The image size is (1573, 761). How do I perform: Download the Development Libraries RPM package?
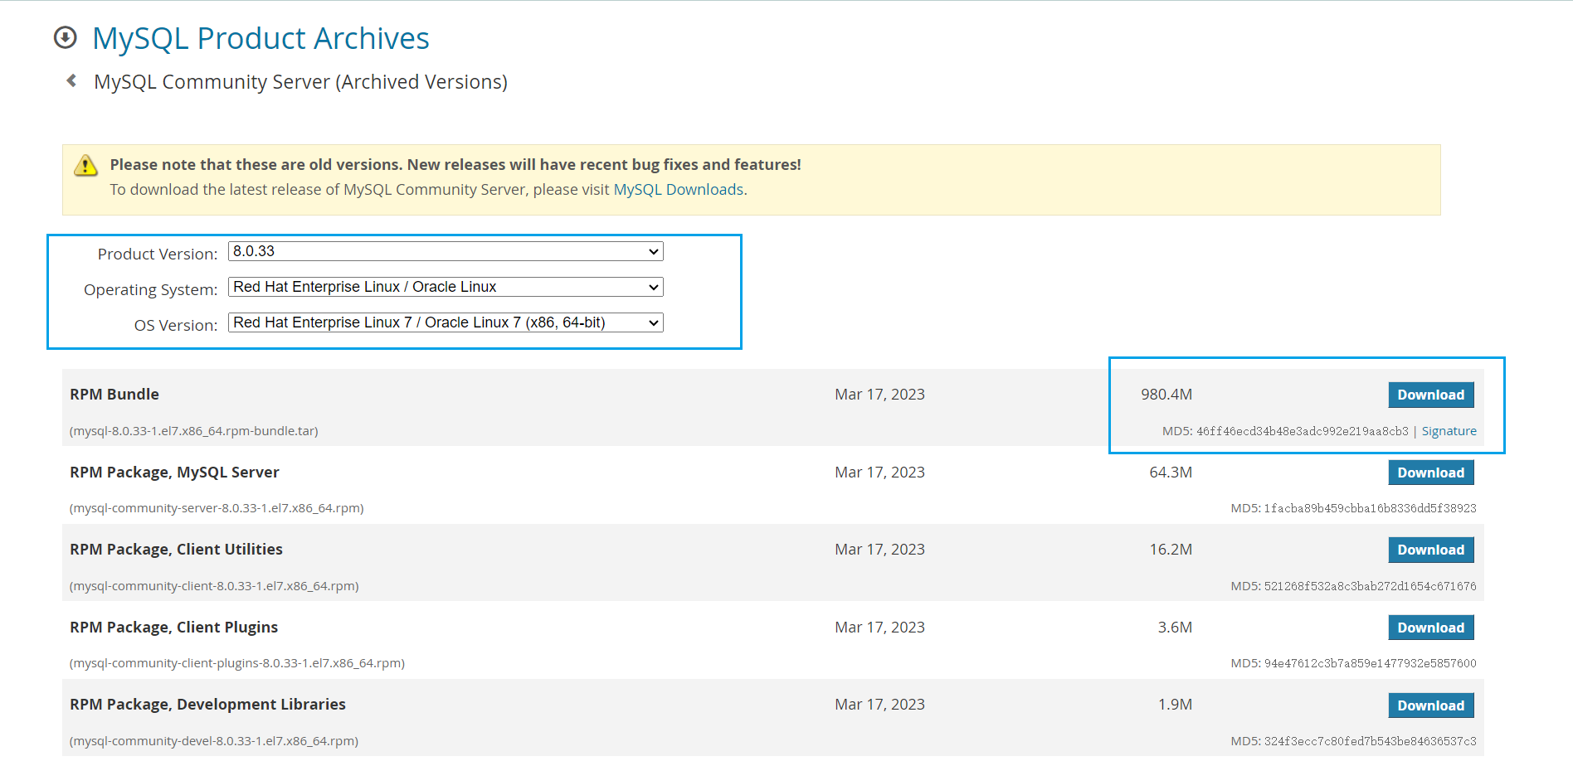pos(1431,705)
